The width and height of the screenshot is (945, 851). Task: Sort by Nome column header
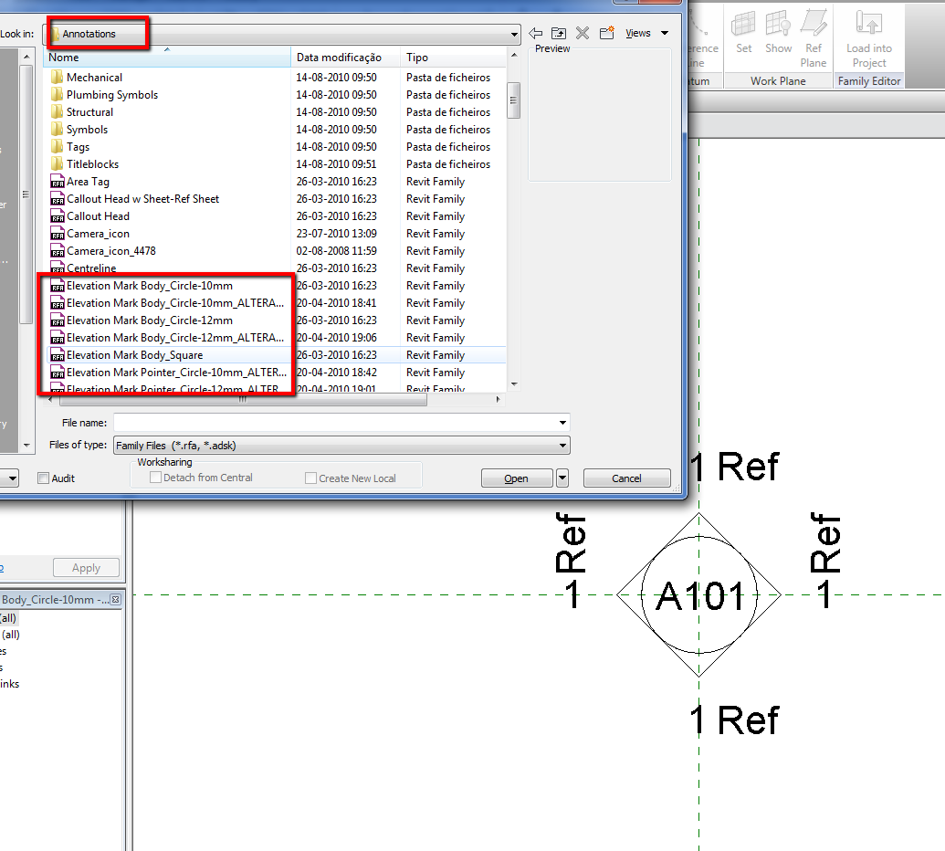(167, 58)
